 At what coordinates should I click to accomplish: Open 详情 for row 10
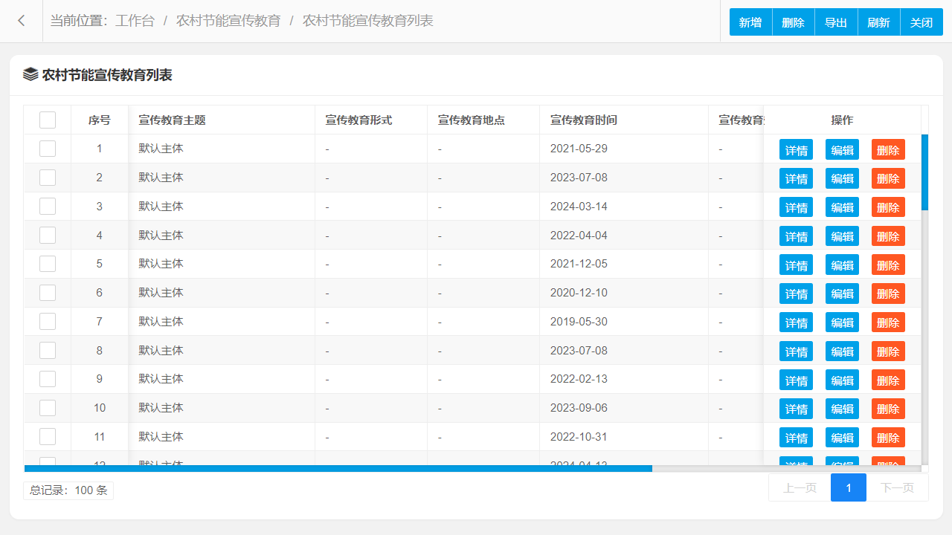pos(796,409)
